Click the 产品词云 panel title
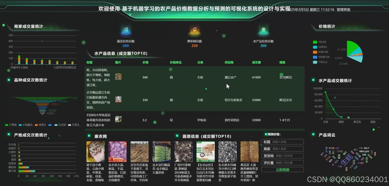 point(327,135)
